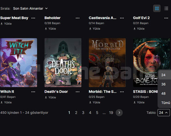Screen dimensions: 171x136
Task: Open the Witch It cover thumbnail
Action: pyautogui.click(x=19, y=62)
